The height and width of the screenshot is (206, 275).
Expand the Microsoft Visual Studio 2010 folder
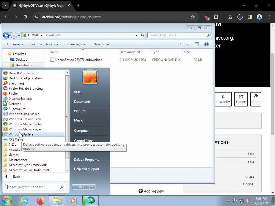(x=29, y=170)
